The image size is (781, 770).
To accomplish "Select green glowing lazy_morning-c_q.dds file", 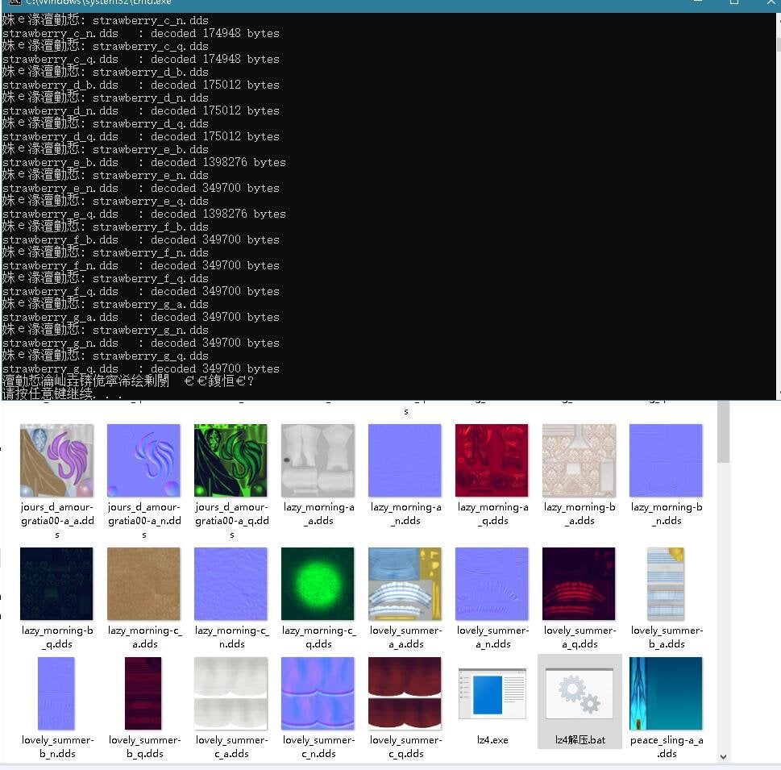I will pyautogui.click(x=318, y=584).
